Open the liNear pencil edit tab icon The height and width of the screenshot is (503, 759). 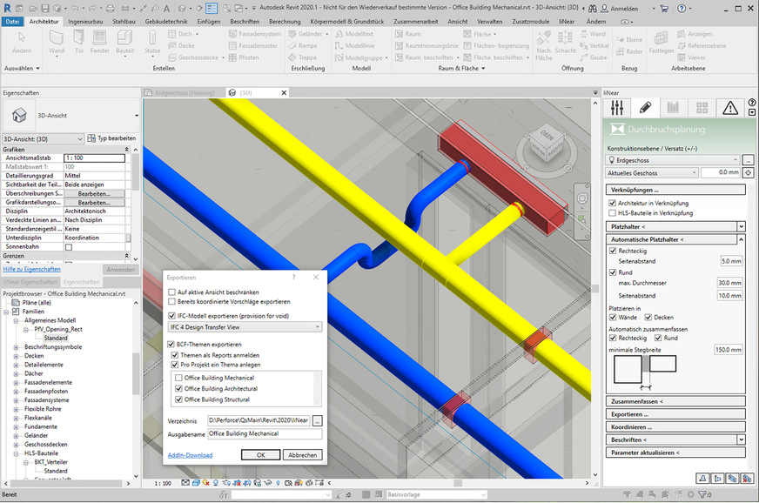[x=645, y=107]
